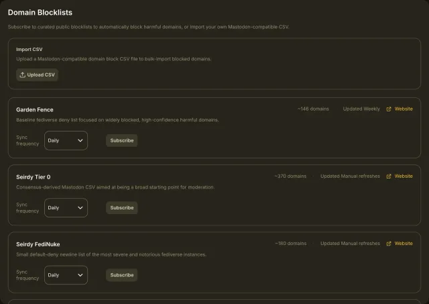Click the Import CSV title
This screenshot has width=429, height=304.
tap(29, 49)
